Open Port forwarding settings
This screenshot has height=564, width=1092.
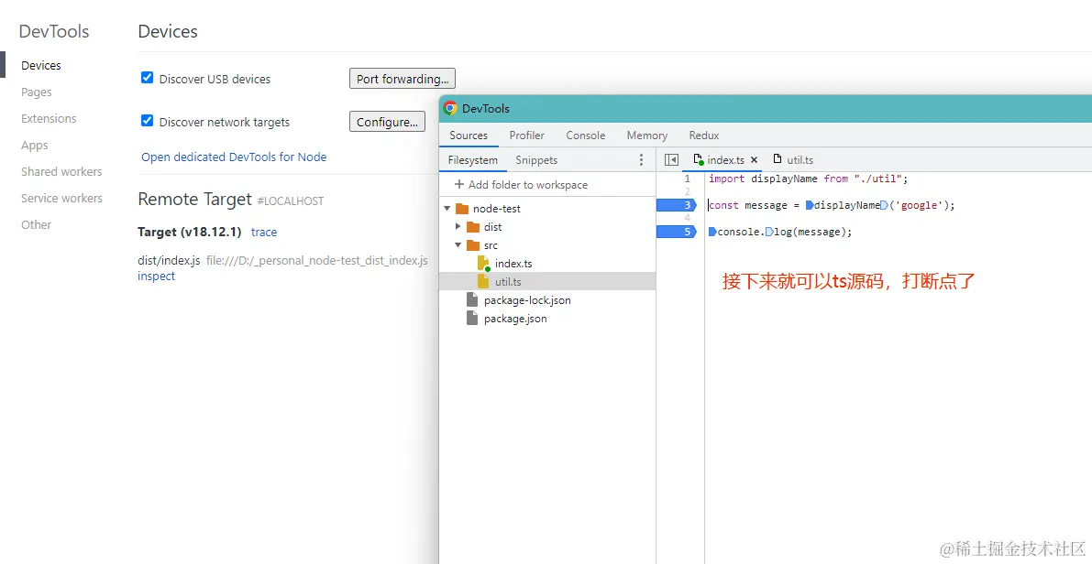[x=402, y=79]
